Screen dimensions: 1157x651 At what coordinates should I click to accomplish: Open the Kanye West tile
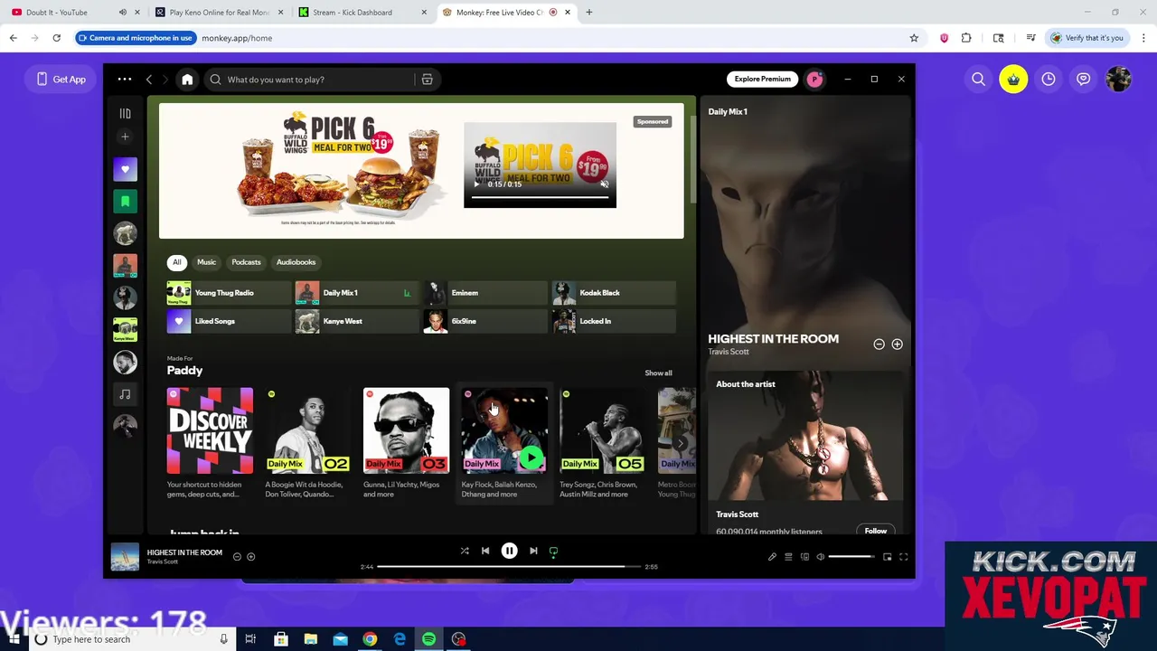click(x=356, y=321)
